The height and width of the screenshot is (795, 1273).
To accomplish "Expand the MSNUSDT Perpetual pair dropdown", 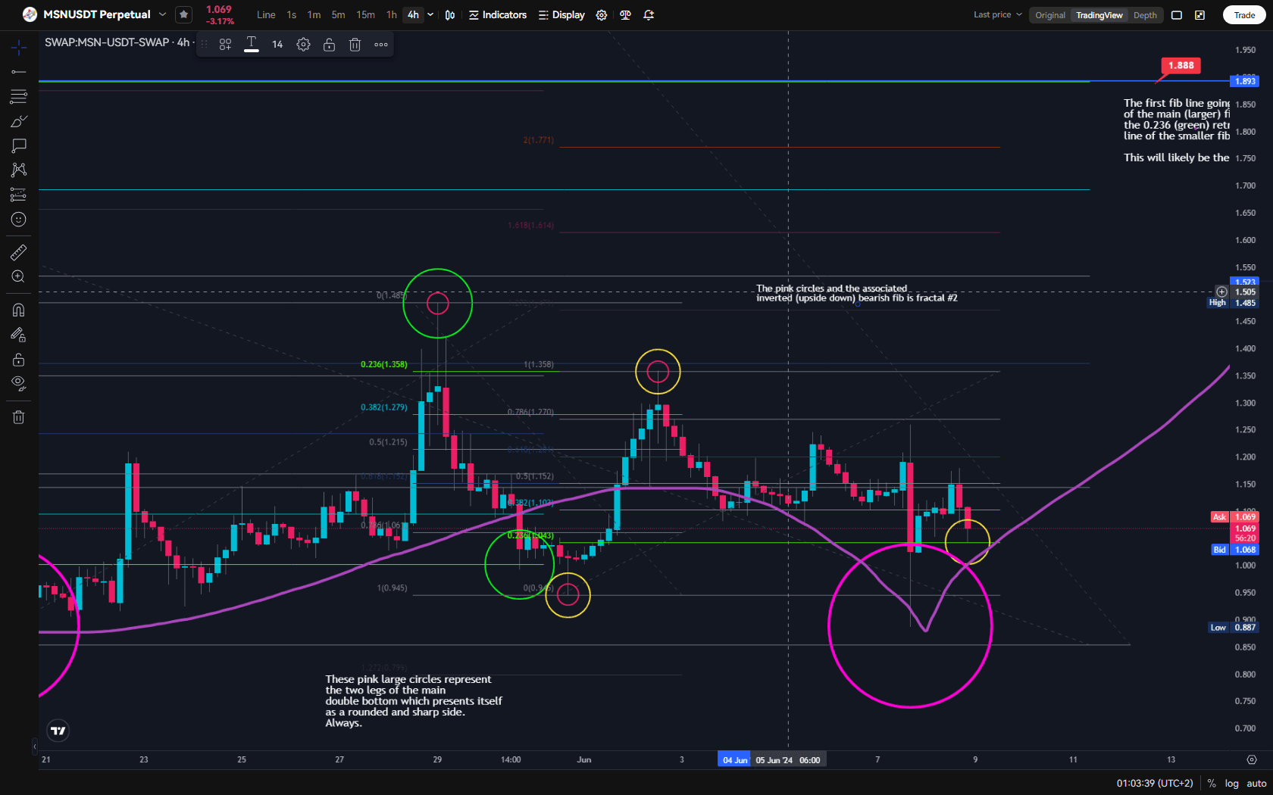I will tap(162, 14).
